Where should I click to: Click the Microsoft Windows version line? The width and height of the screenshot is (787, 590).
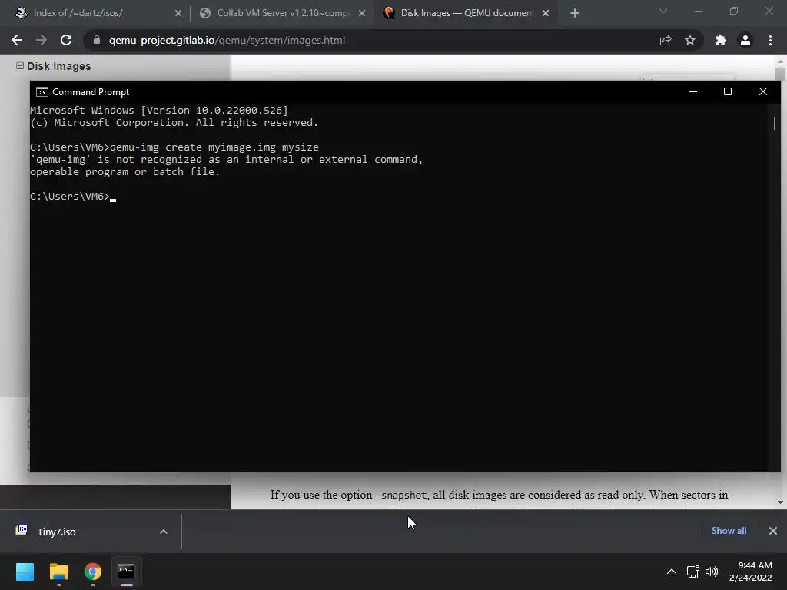click(x=159, y=111)
